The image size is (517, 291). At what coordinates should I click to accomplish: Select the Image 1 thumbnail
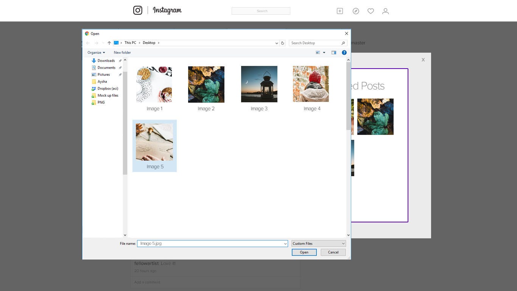pyautogui.click(x=154, y=84)
